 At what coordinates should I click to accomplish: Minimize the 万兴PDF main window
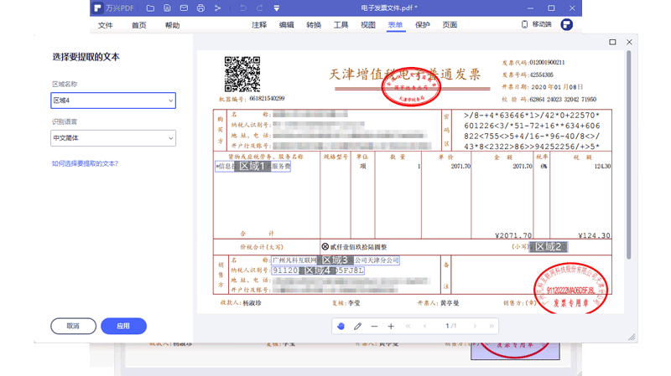point(531,8)
